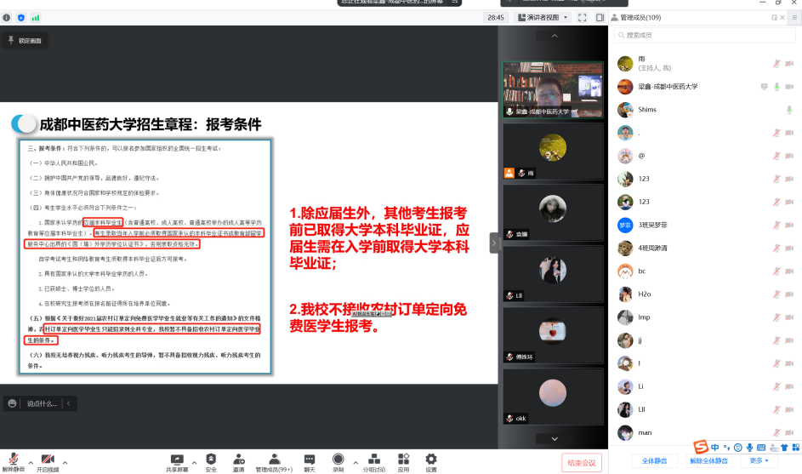Show previous video thumbnails with up chevron

coord(555,36)
